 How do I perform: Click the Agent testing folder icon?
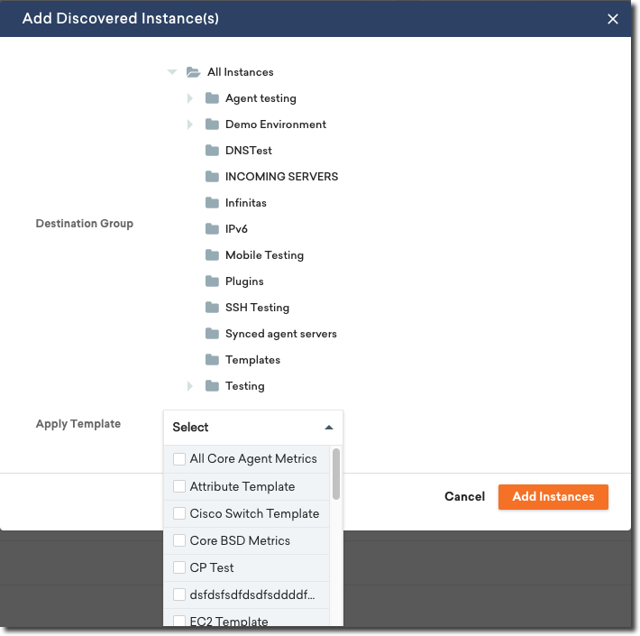(212, 98)
